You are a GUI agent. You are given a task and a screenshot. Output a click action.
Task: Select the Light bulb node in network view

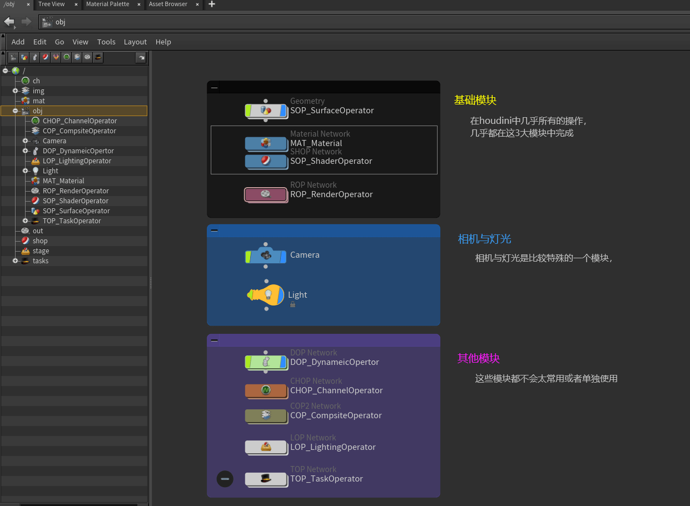pos(267,295)
